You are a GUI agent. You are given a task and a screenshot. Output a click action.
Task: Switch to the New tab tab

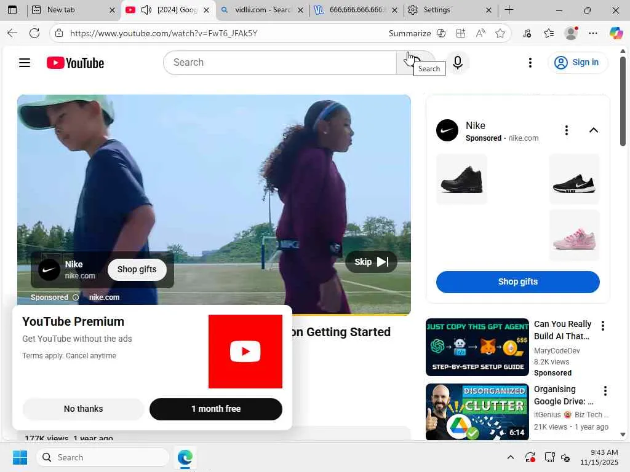(x=73, y=10)
